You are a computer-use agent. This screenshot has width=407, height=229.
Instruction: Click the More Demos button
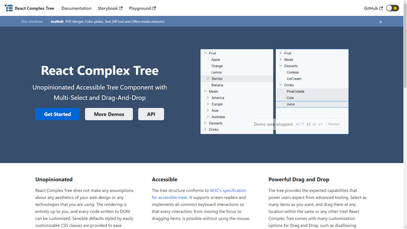tap(109, 114)
